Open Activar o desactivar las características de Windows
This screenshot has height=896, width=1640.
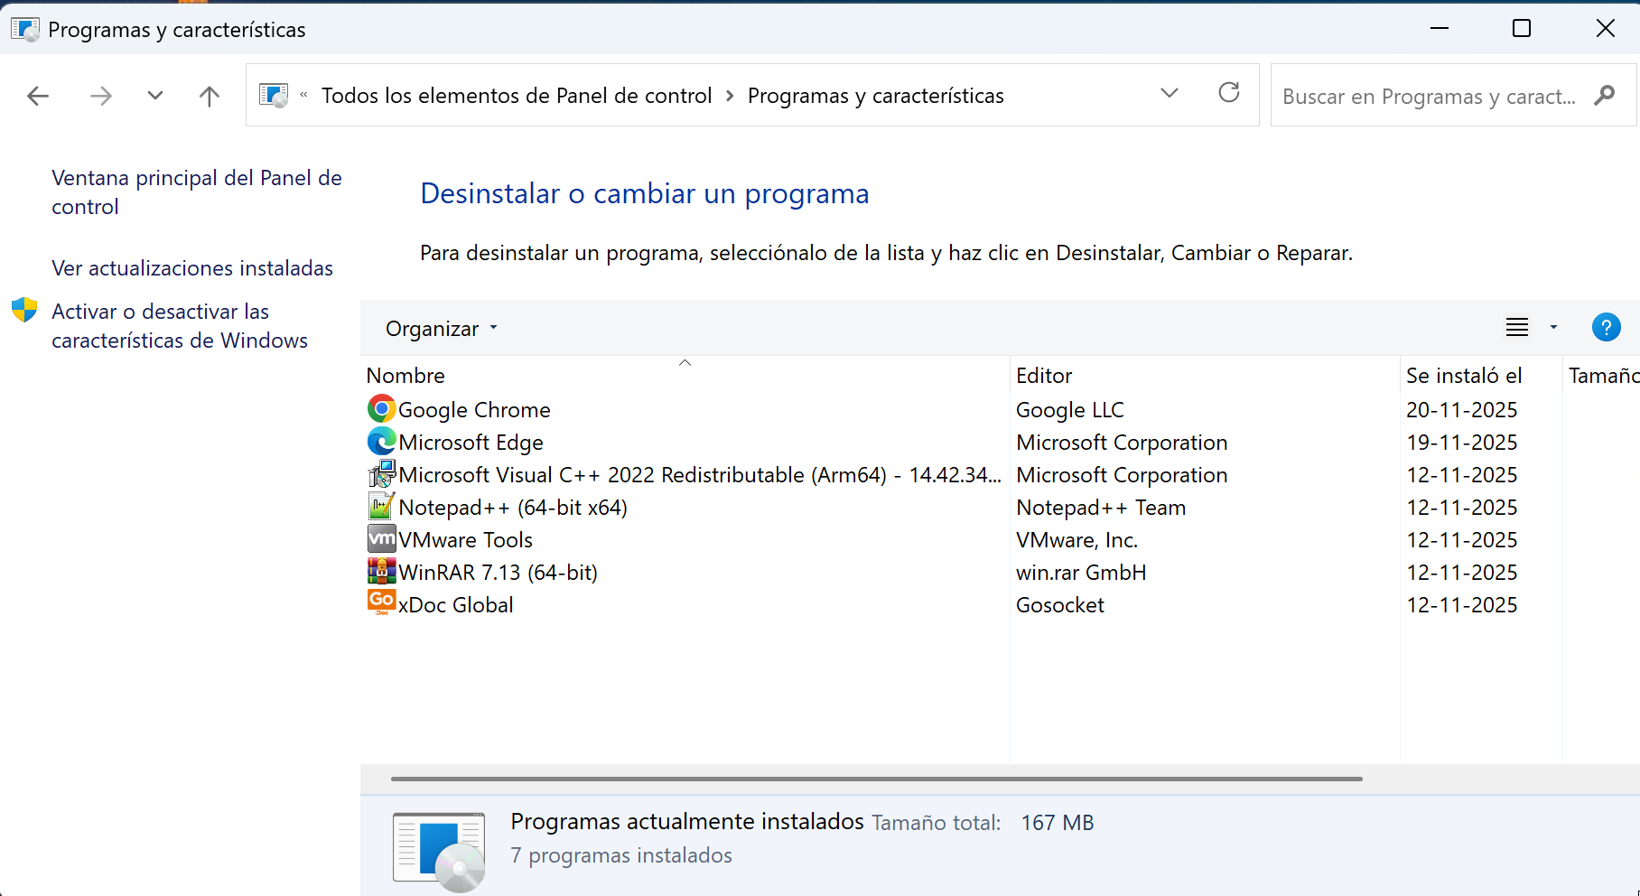(180, 326)
